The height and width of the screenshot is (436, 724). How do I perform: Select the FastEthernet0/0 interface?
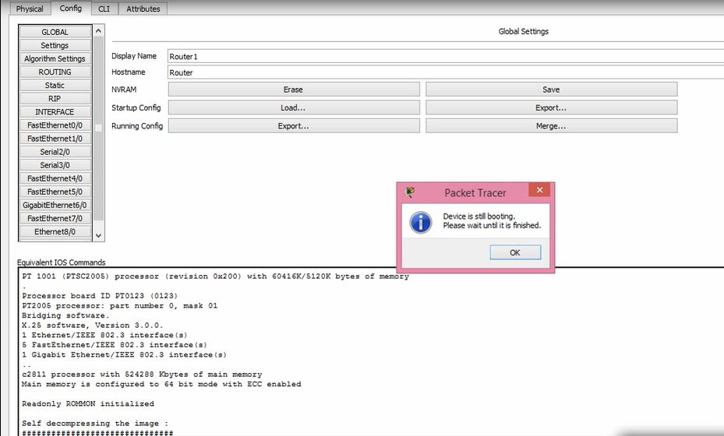[x=55, y=125]
